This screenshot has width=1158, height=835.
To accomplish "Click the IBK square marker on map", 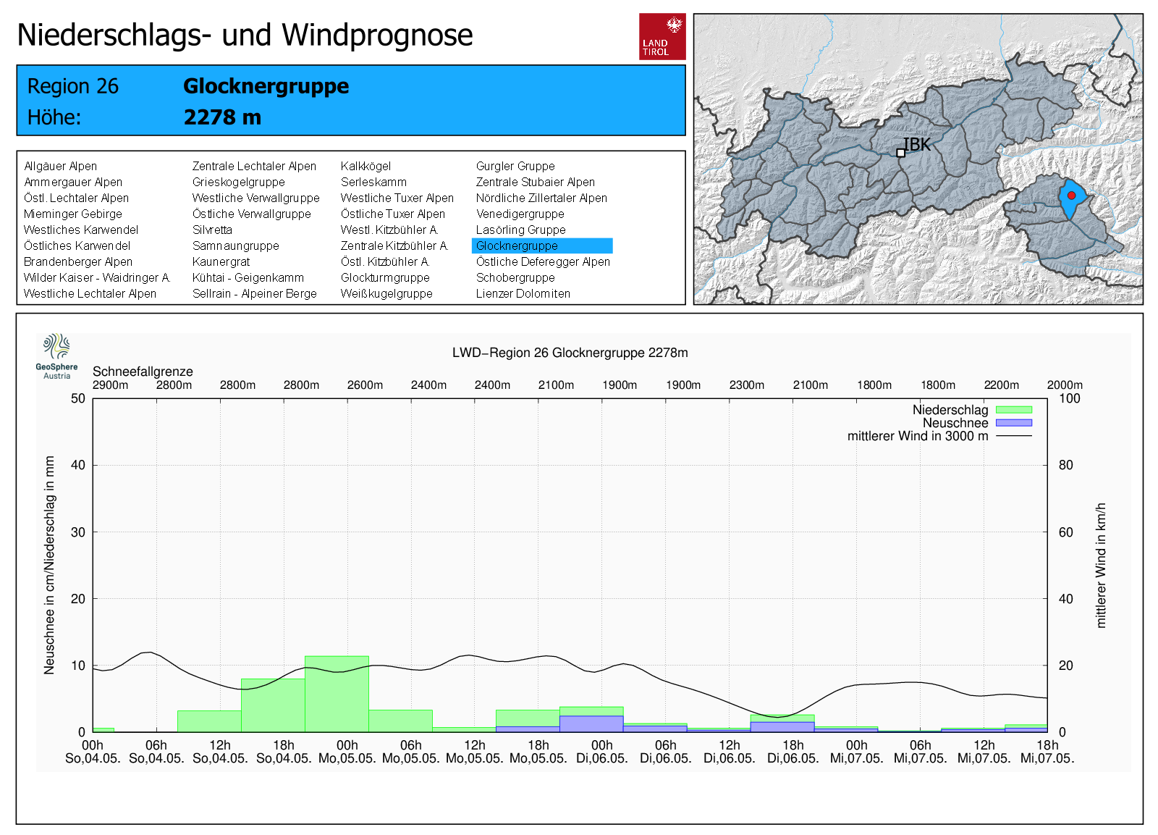I will point(900,153).
